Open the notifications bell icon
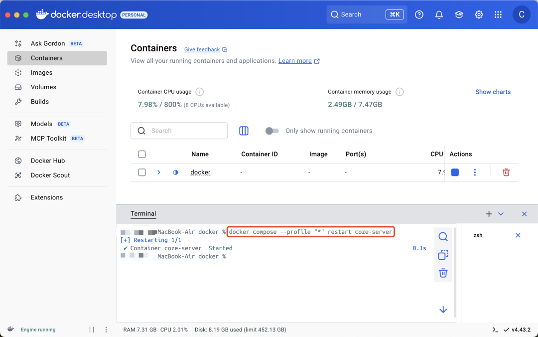Viewport: 538px width, 337px height. 439,15
